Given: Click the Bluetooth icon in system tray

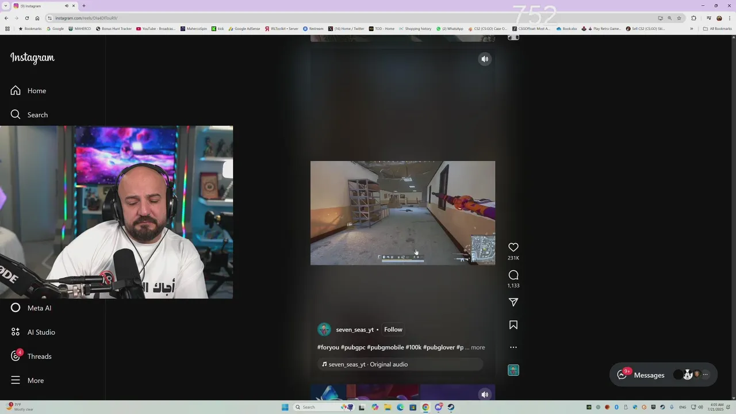Looking at the screenshot, I should [x=616, y=407].
